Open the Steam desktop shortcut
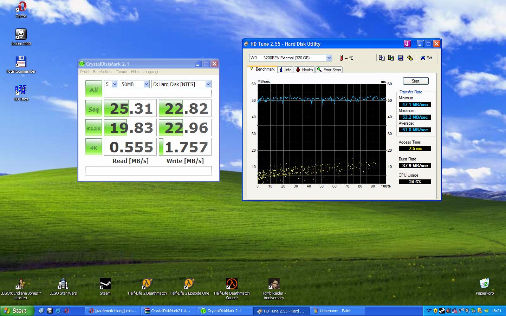Image resolution: width=506 pixels, height=316 pixels. (105, 287)
